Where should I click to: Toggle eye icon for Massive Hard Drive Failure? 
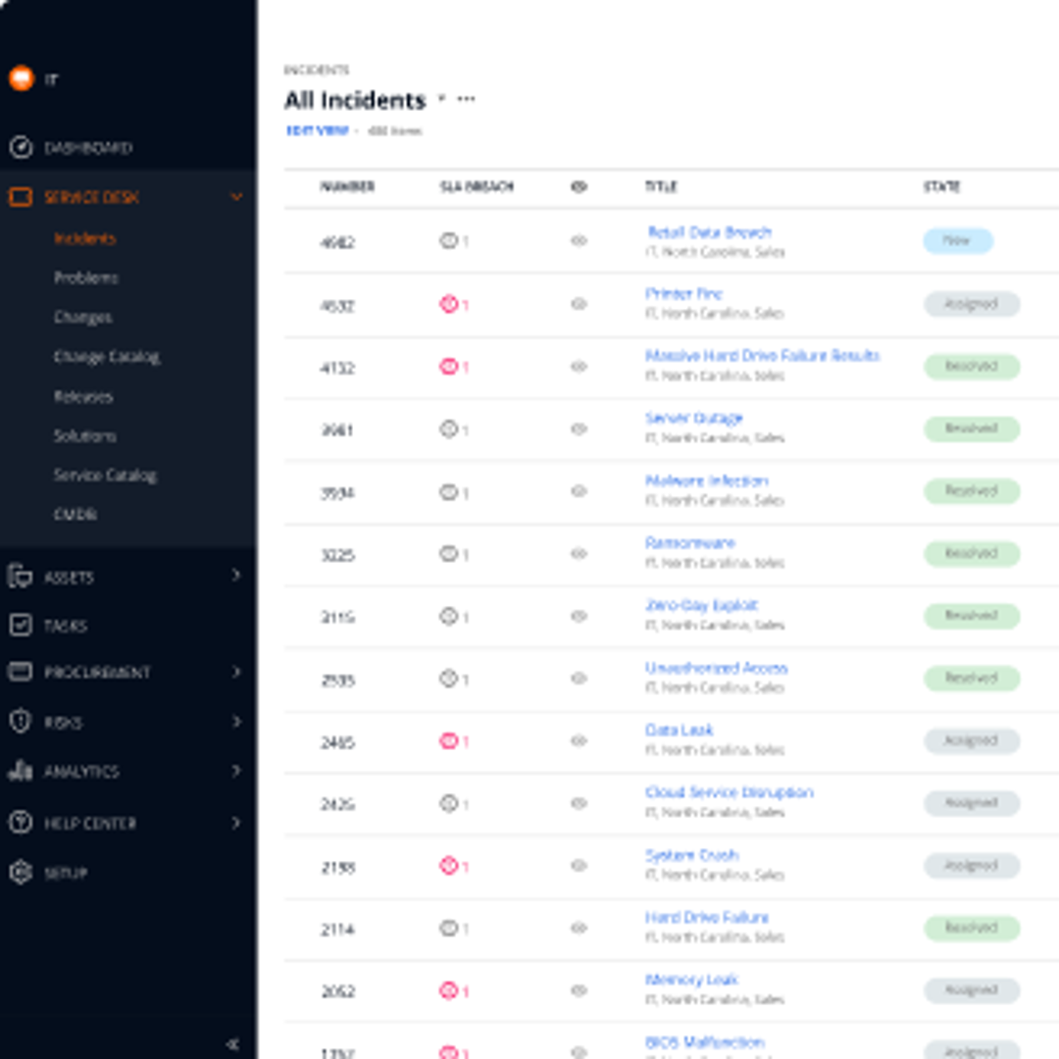pyautogui.click(x=579, y=367)
